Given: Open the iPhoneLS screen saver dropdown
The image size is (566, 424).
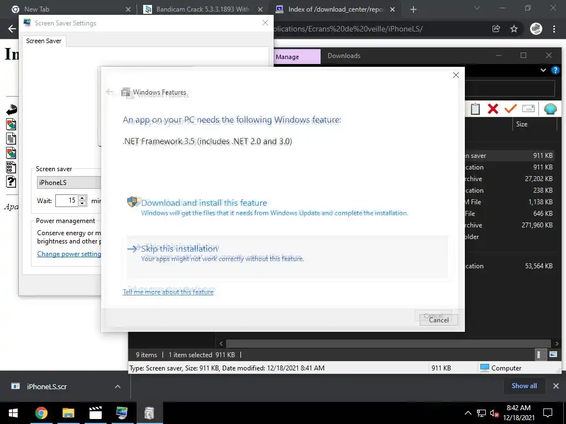Looking at the screenshot, I should 69,182.
